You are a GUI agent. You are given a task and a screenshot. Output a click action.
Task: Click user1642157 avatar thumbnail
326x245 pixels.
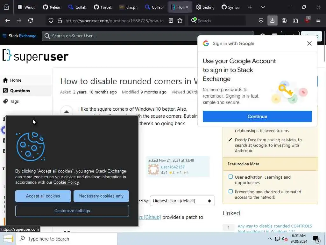coord(153,169)
